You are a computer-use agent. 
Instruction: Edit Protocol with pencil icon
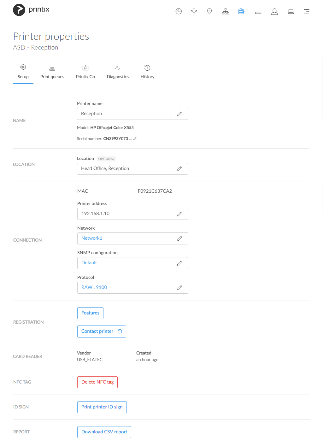(x=179, y=288)
